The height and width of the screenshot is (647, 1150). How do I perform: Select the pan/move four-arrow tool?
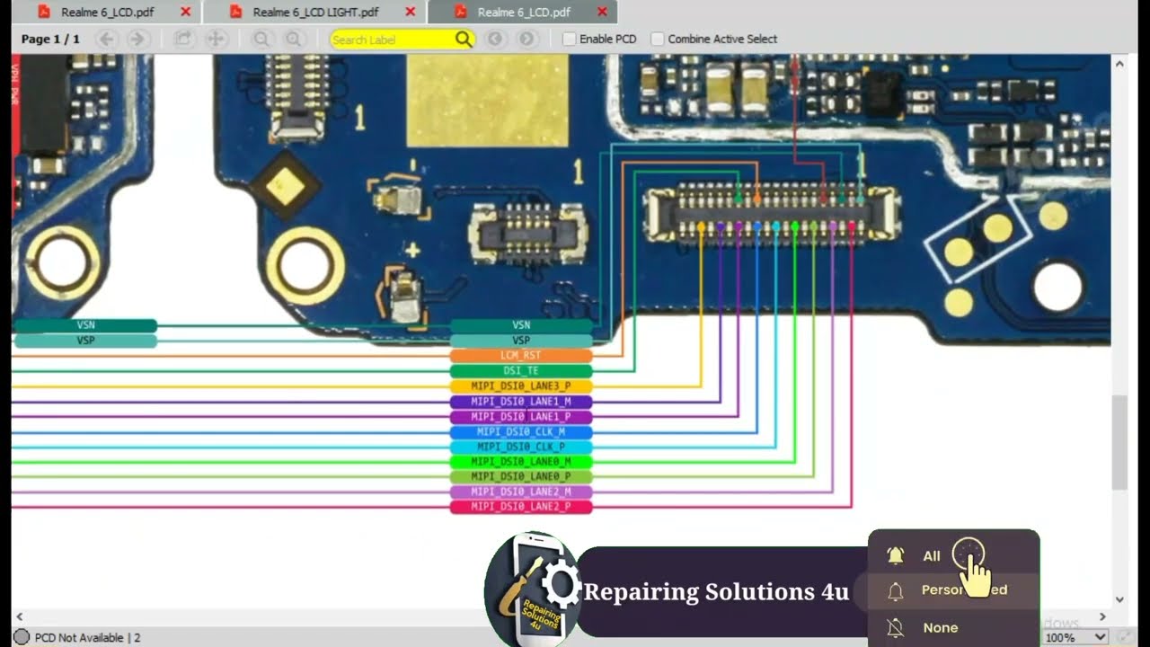(x=216, y=39)
